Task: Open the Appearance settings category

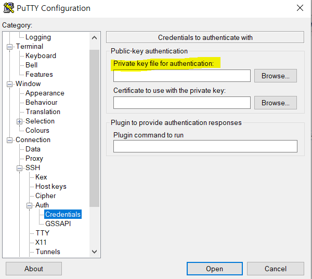Action: click(x=45, y=93)
